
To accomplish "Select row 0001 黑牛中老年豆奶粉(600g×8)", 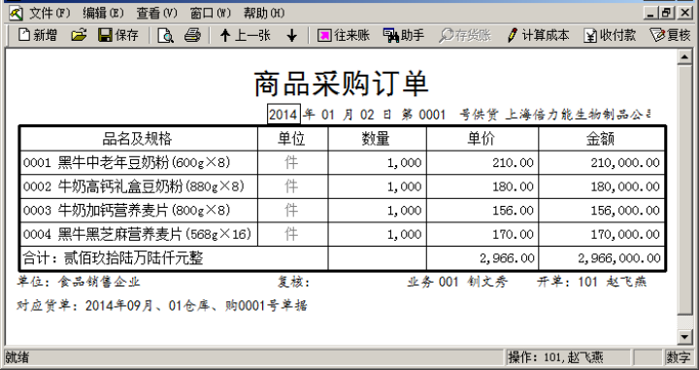I will tap(139, 162).
